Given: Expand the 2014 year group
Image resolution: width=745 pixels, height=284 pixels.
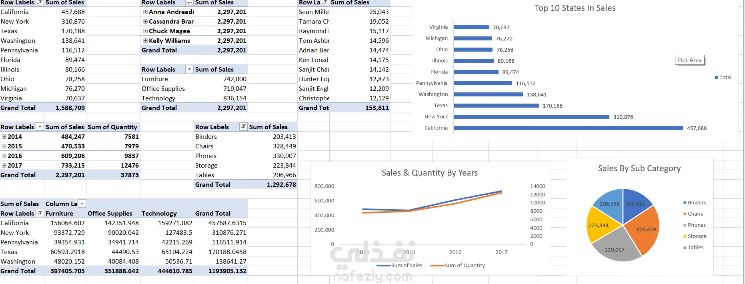Looking at the screenshot, I should [x=4, y=137].
